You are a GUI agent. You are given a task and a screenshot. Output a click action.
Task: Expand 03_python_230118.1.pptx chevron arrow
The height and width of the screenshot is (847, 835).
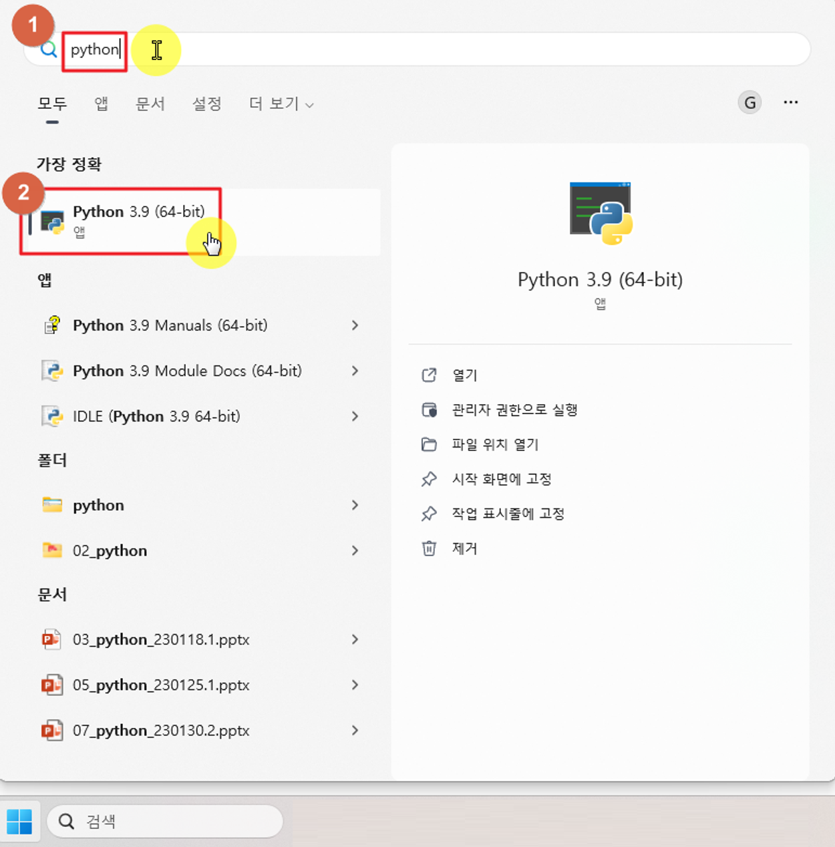point(355,639)
